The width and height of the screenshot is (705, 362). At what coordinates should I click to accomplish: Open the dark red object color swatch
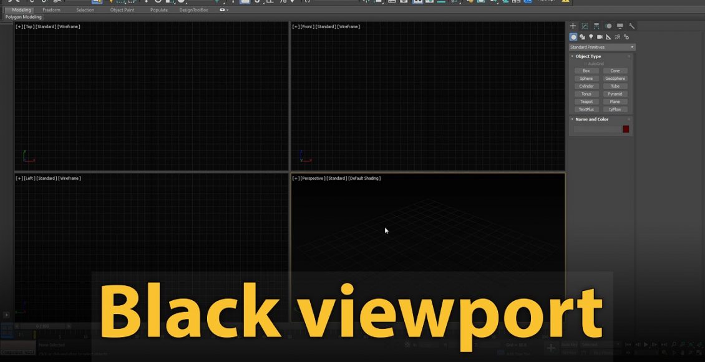click(626, 129)
